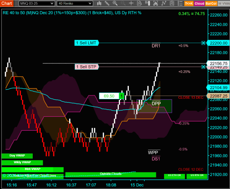Click the RE 40 to 50 chart title
The image size is (230, 189).
(x=72, y=13)
